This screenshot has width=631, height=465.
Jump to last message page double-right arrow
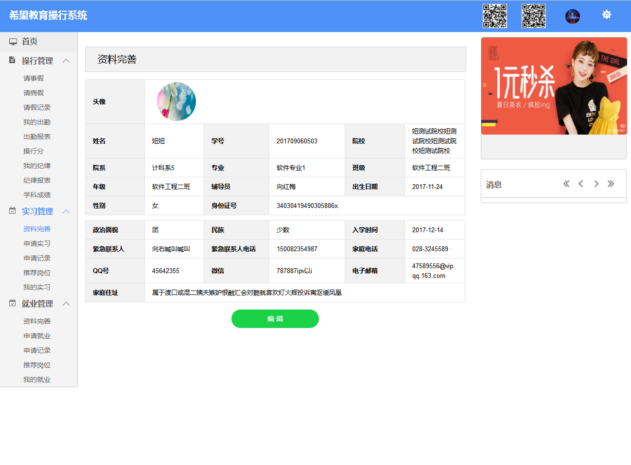pos(611,184)
